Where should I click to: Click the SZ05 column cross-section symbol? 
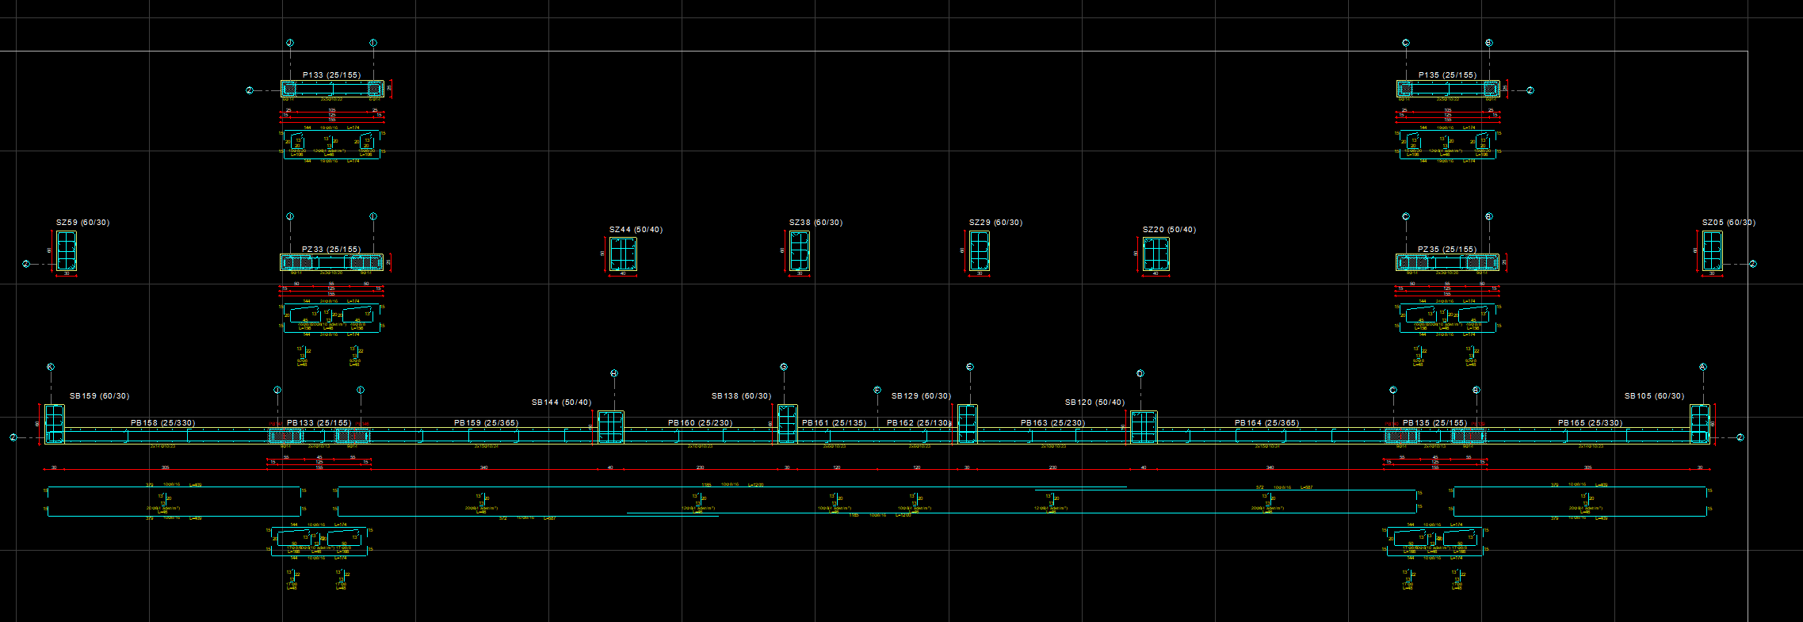tap(1713, 251)
